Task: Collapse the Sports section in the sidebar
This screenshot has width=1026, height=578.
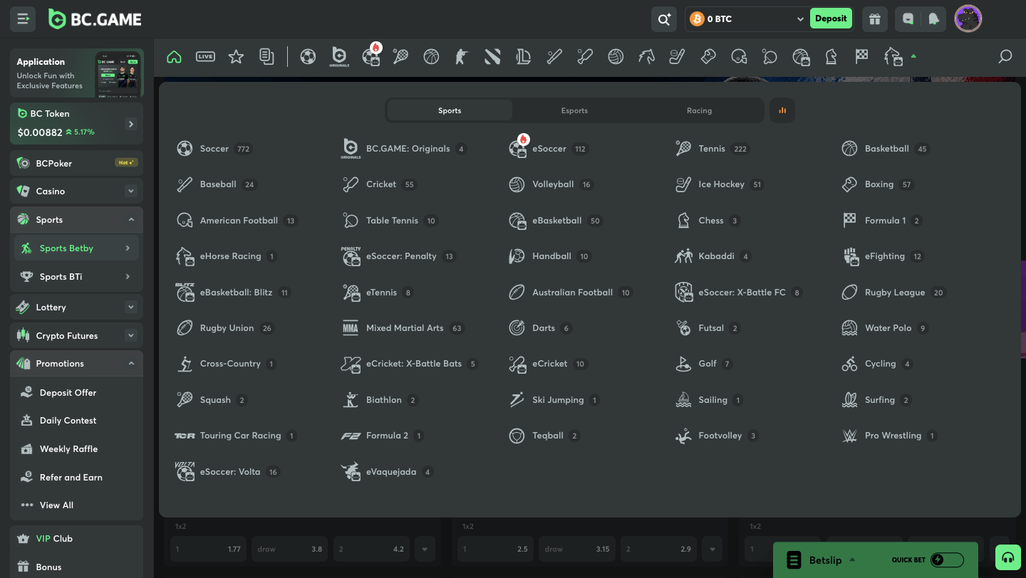Action: coord(131,220)
